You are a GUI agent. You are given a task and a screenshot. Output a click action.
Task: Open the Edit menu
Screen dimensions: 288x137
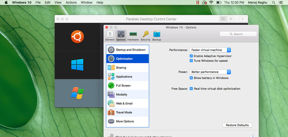click(47, 3)
